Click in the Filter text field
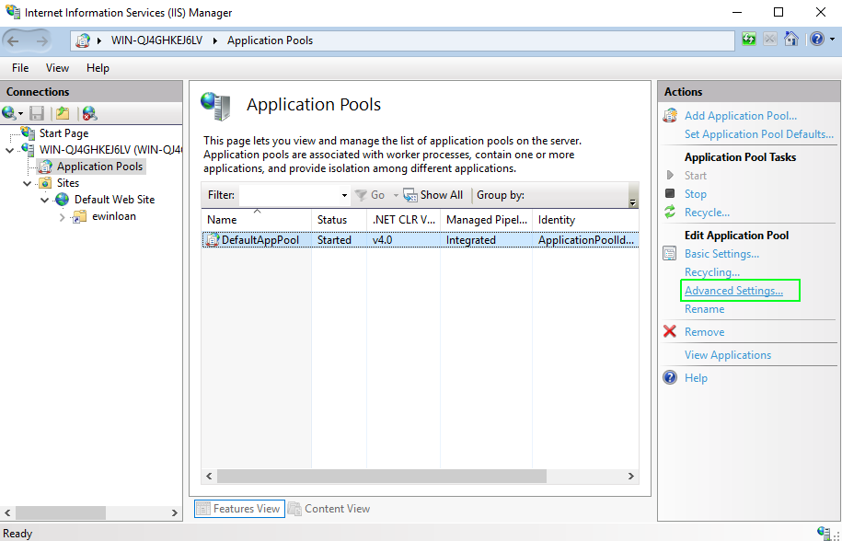The image size is (842, 541). point(290,195)
